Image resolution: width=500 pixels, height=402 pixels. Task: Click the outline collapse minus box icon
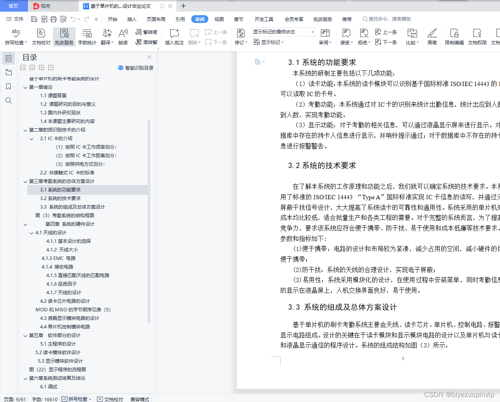pyautogui.click(x=51, y=67)
